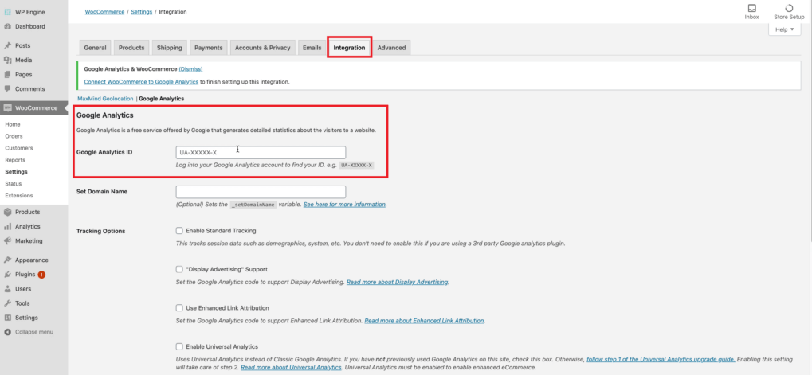Viewport: 812px width, 375px height.
Task: Open the Products settings tab
Action: click(x=131, y=48)
